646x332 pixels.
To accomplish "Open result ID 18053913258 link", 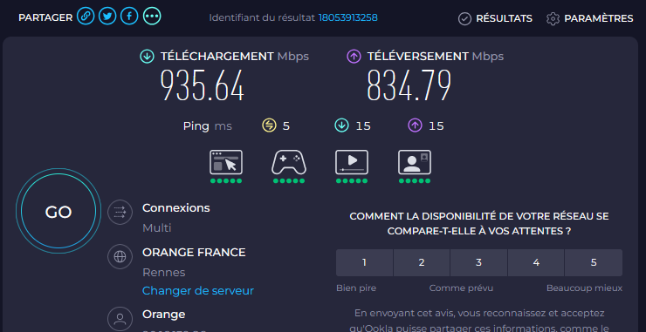I will tap(347, 17).
